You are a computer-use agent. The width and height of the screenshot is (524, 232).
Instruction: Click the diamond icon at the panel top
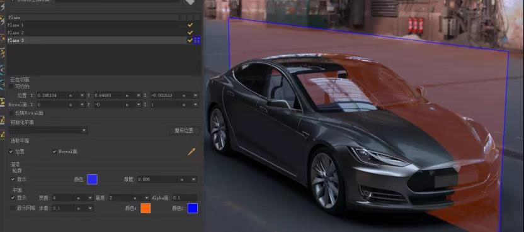tap(190, 2)
